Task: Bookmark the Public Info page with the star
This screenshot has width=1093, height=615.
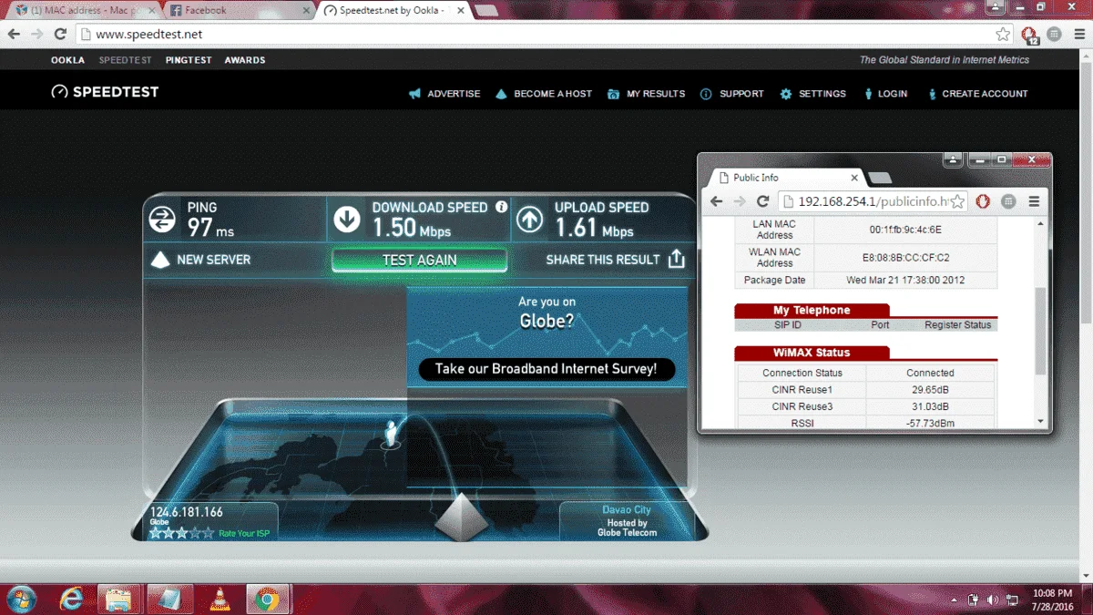Action: coord(958,201)
